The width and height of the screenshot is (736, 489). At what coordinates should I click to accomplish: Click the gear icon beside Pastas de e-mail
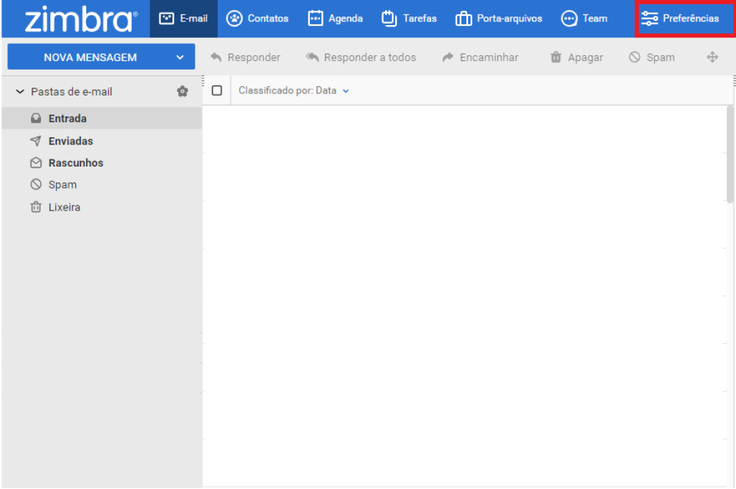pyautogui.click(x=183, y=91)
